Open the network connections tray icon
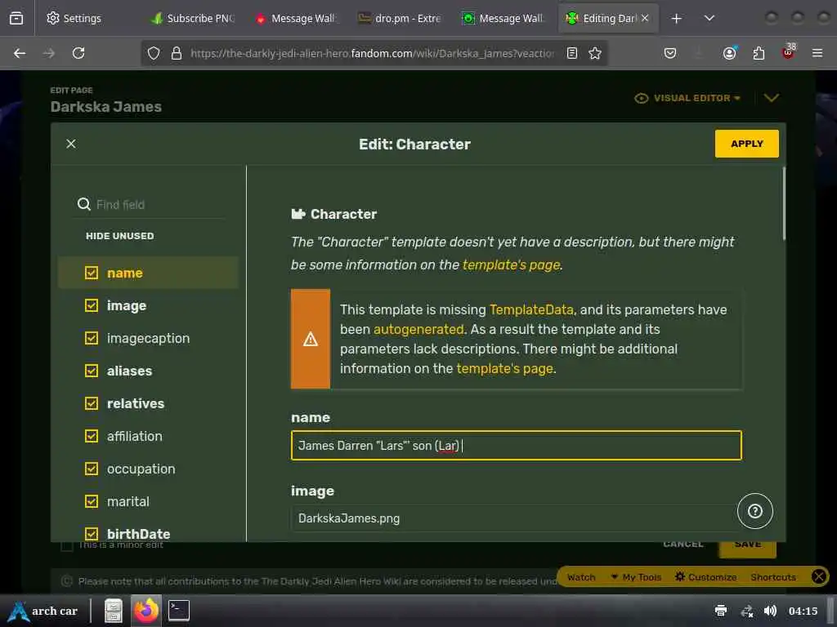The height and width of the screenshot is (627, 837). (x=747, y=611)
